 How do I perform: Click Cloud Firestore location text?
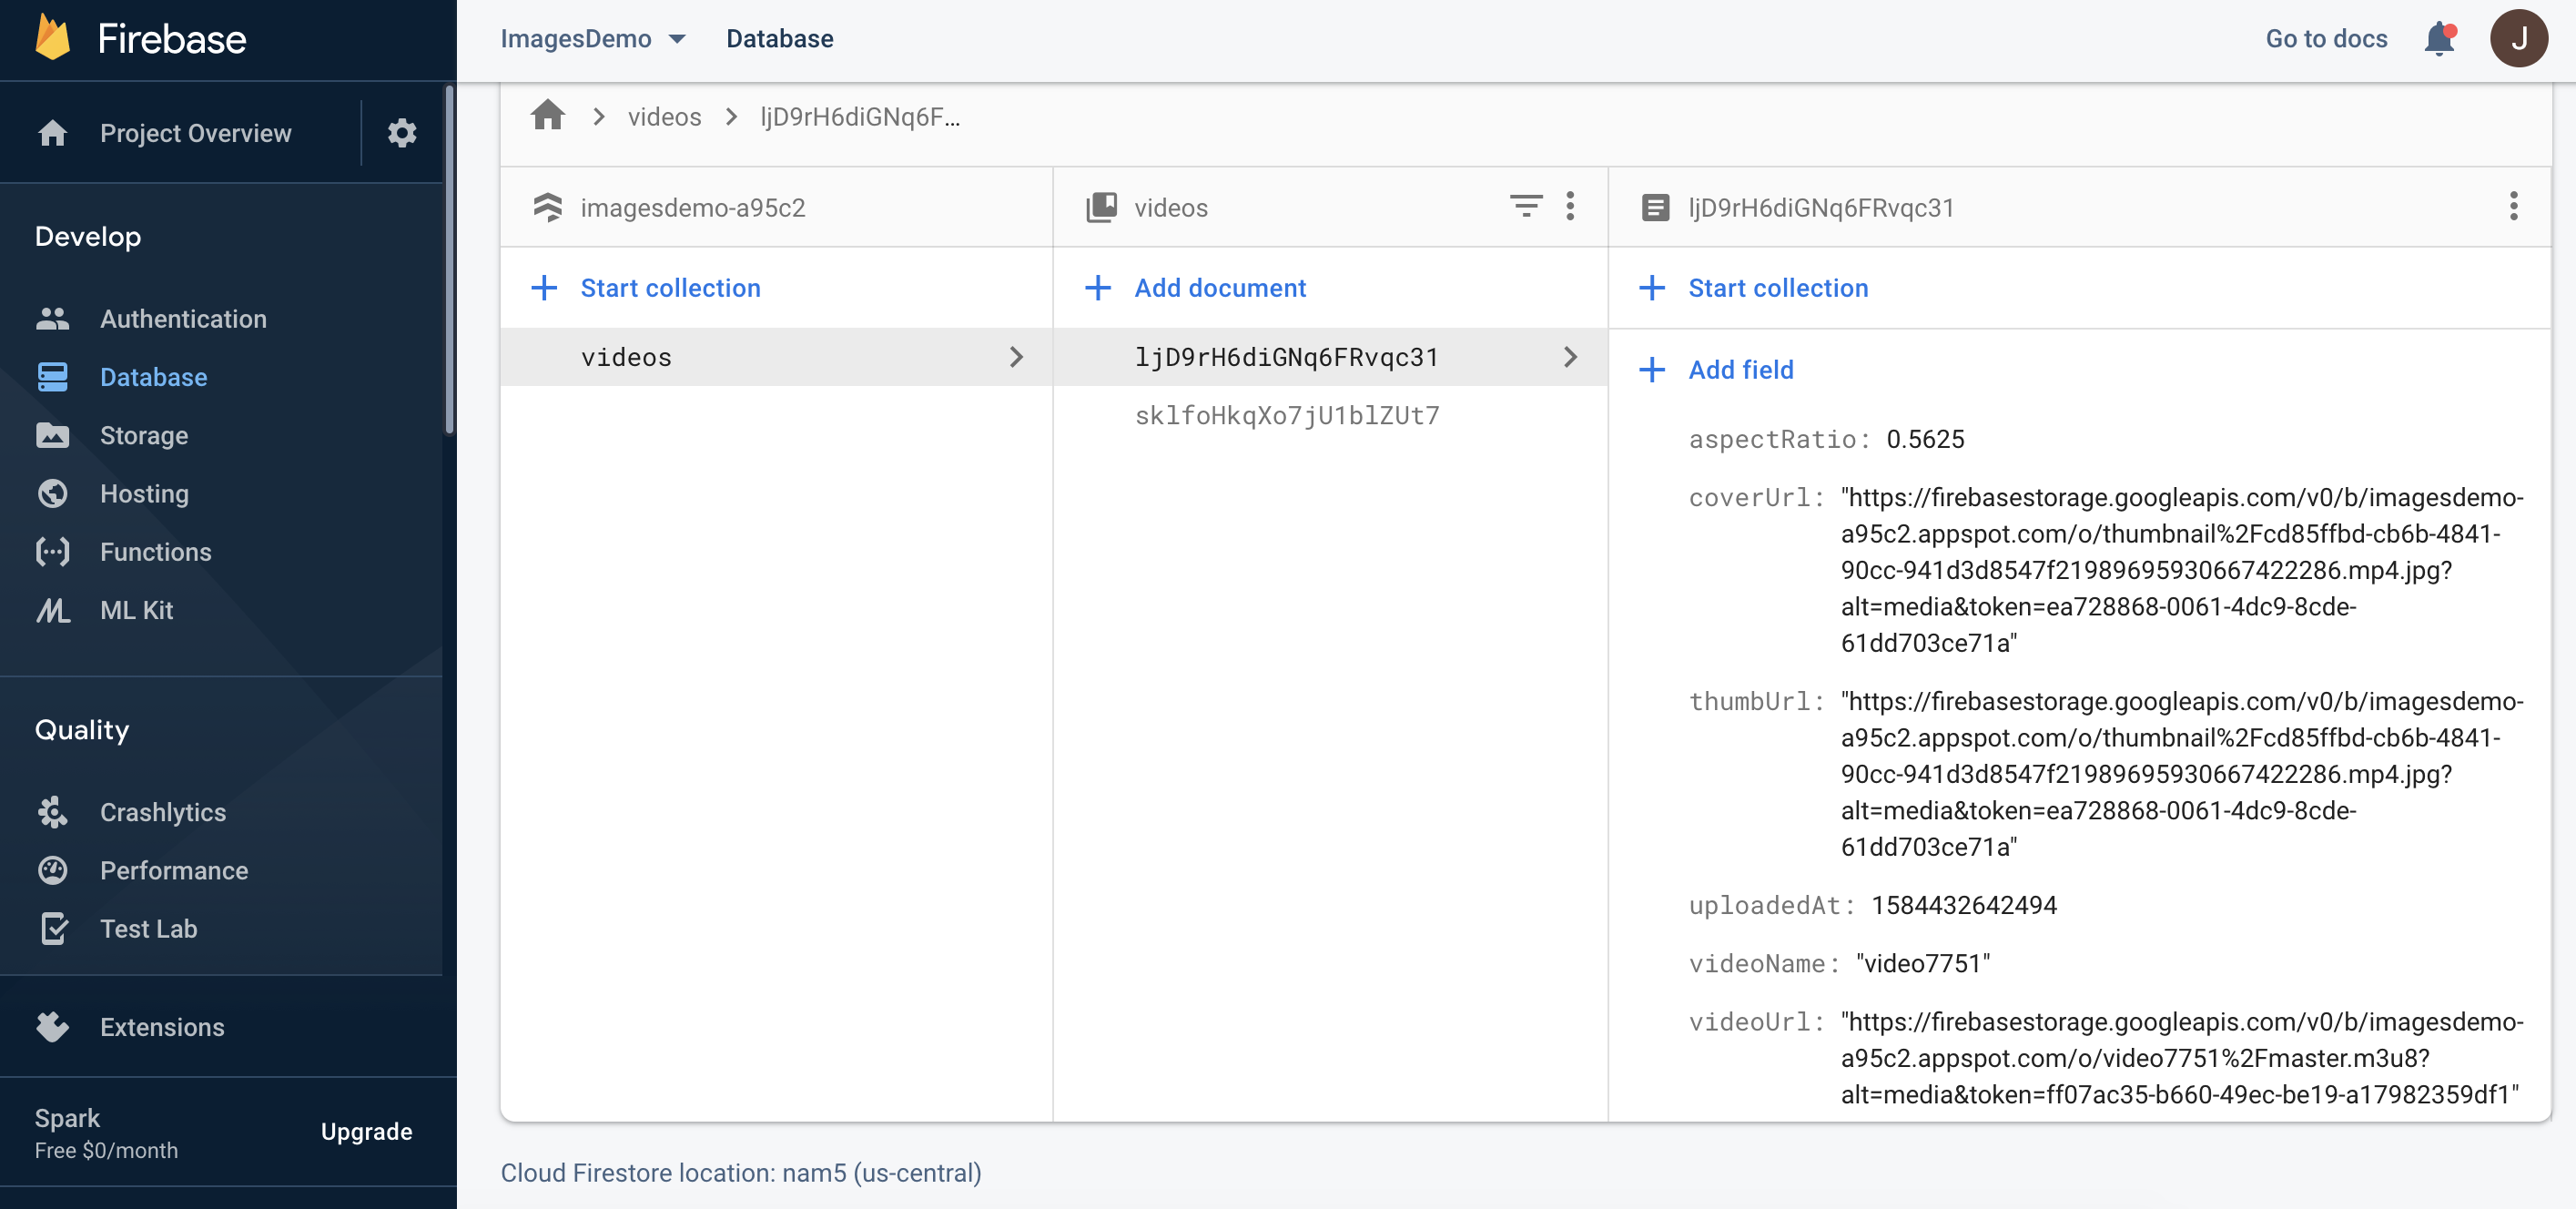(x=741, y=1172)
